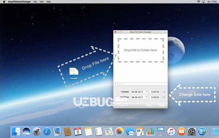
Task: Close the Easy File Date Changer window
Action: 115,32
